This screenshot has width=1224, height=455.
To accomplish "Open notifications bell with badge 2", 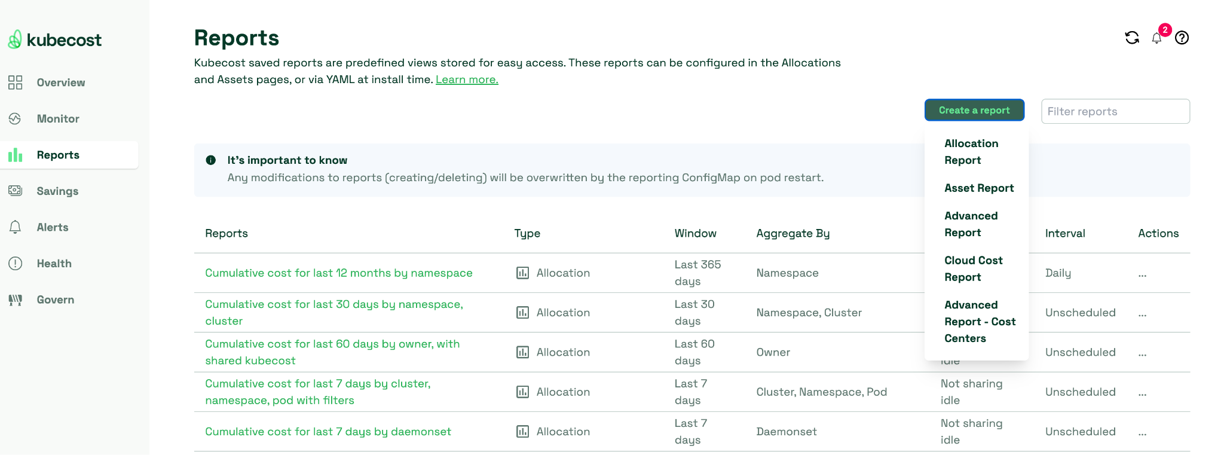I will 1158,38.
